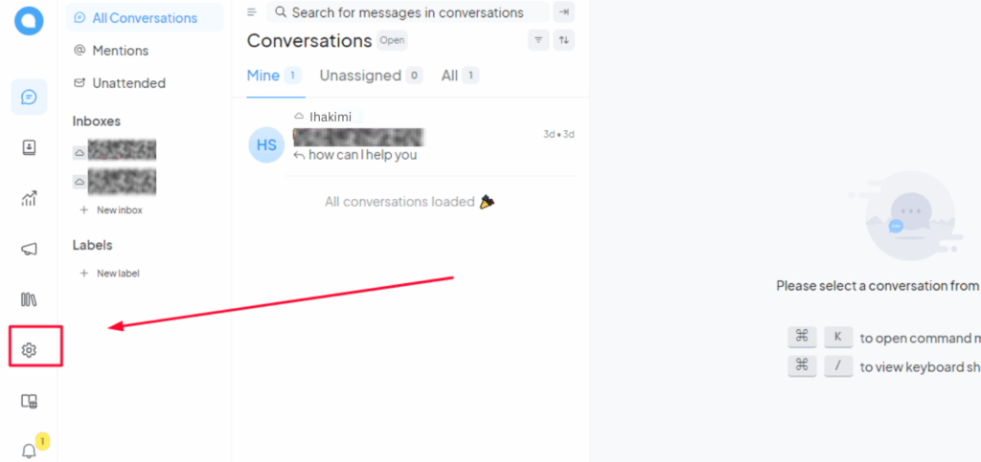Open the notifications bell icon

29,451
